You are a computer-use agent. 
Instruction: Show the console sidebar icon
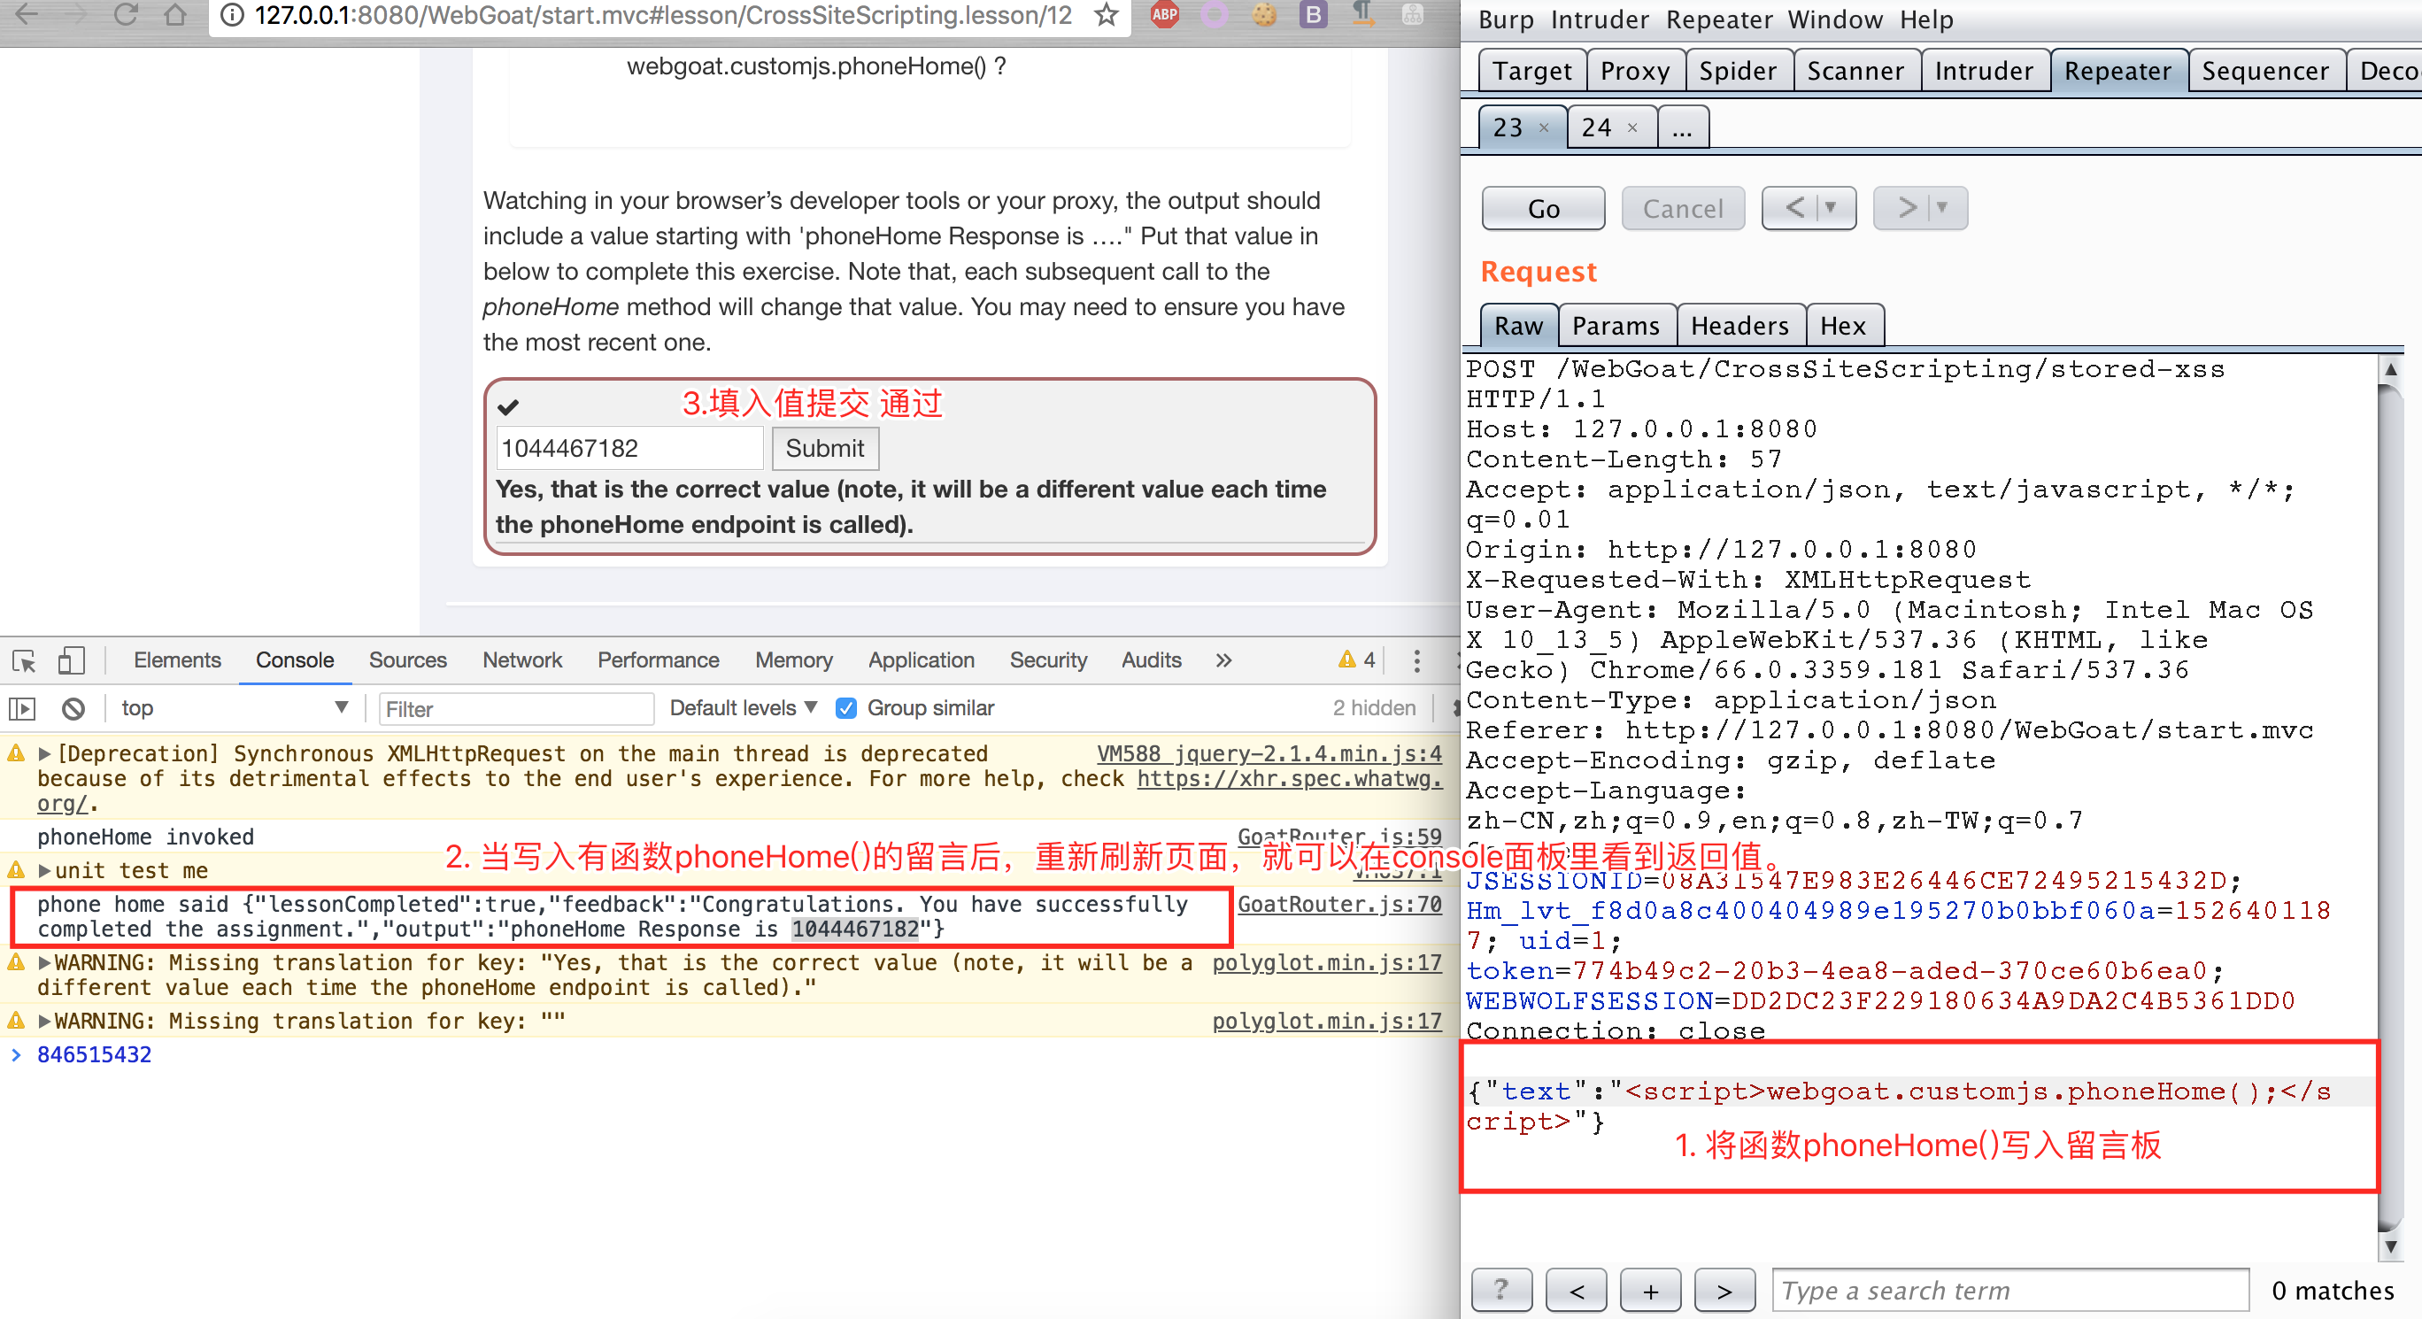coord(22,709)
